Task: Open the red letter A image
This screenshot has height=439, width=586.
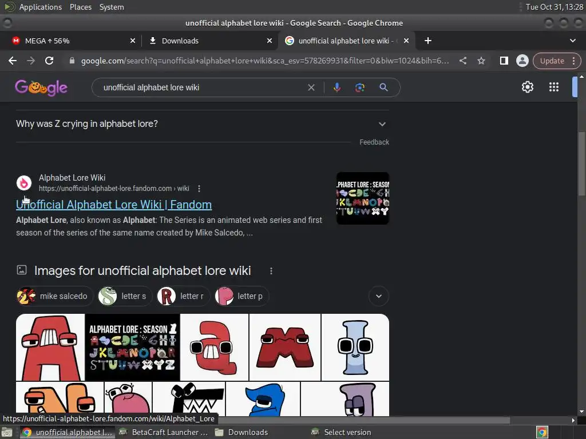Action: click(x=50, y=347)
